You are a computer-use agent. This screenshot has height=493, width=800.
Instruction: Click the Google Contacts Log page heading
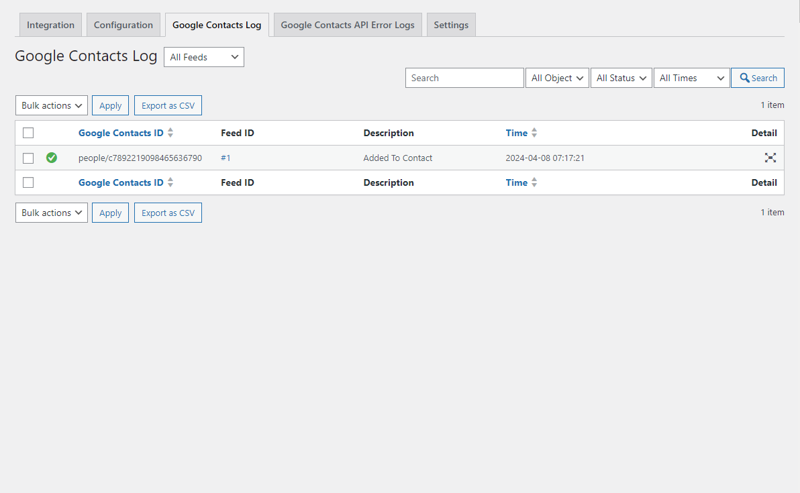tap(86, 56)
